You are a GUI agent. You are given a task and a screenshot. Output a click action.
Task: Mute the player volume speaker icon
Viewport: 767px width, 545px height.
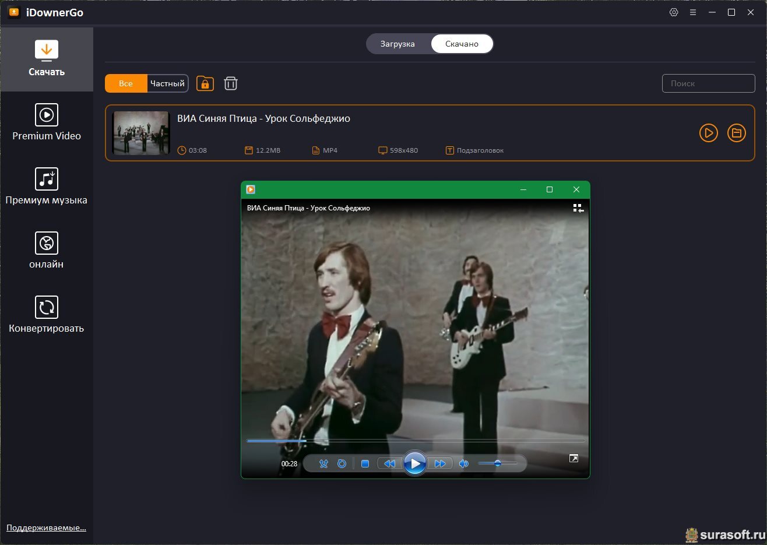[x=464, y=464]
